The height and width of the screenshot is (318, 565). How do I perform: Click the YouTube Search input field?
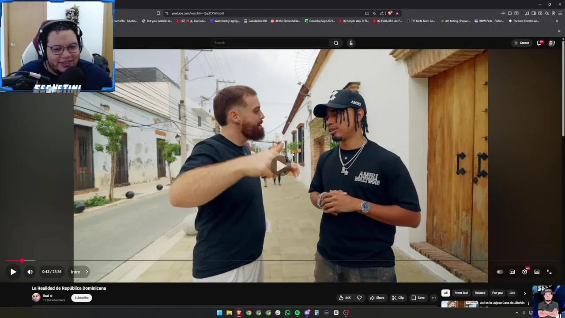pos(270,43)
